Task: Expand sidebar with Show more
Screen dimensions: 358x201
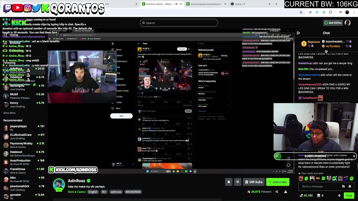Action: 9,113
